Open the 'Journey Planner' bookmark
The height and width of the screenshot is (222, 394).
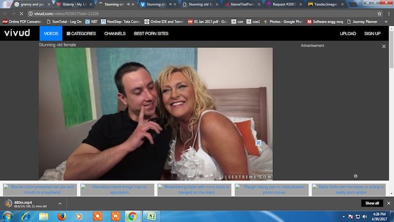coord(362,22)
